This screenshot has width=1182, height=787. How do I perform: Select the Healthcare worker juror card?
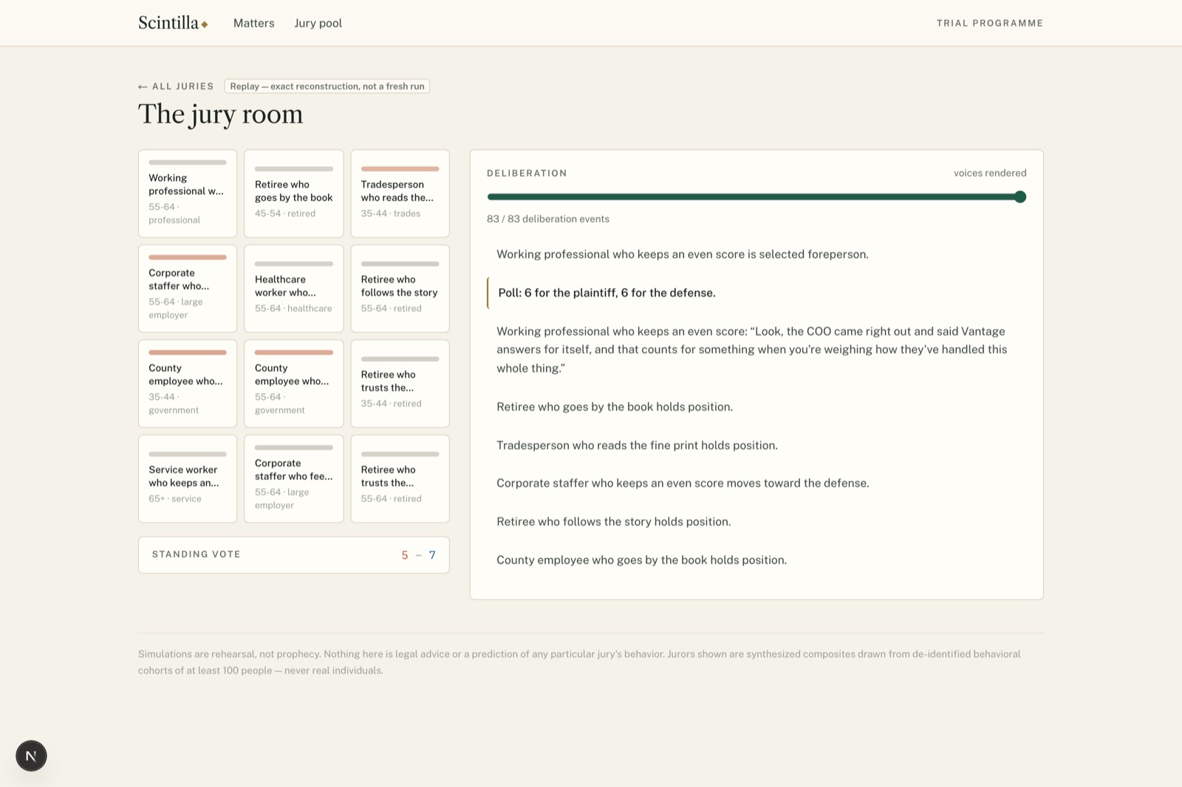click(294, 289)
